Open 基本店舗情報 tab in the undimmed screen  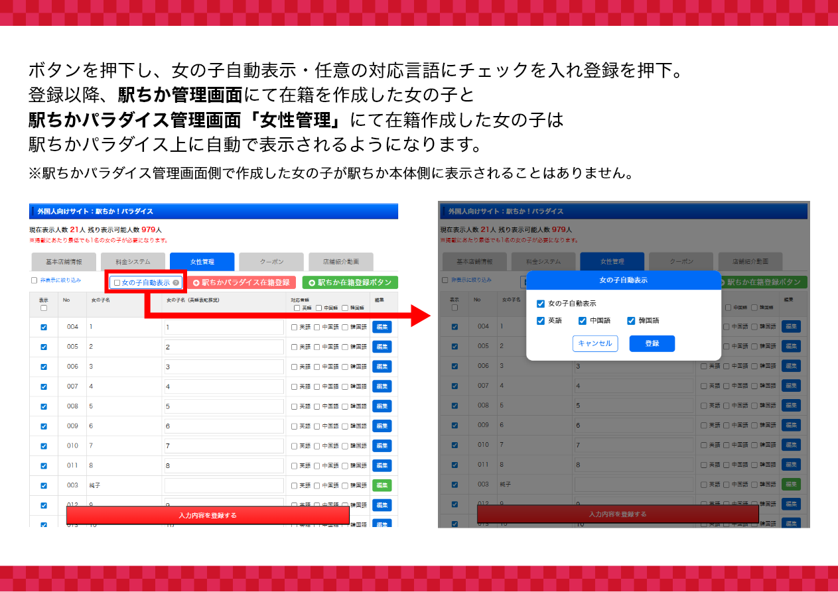point(64,262)
